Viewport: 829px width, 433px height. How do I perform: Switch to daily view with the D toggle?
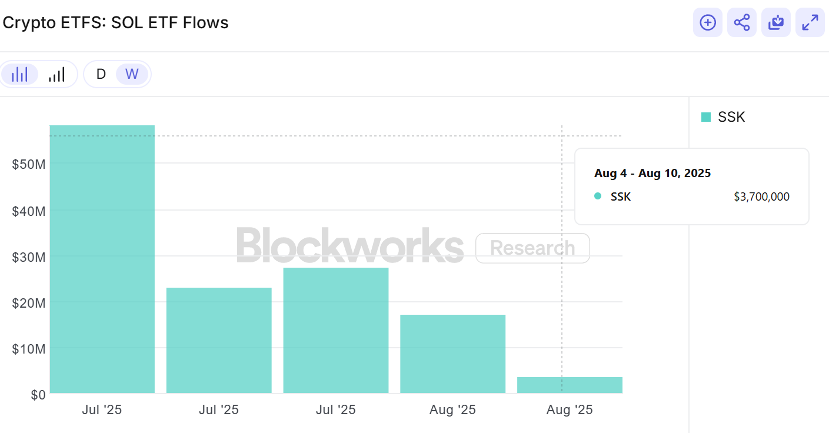pyautogui.click(x=100, y=74)
